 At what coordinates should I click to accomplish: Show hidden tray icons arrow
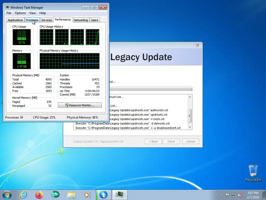221,195
